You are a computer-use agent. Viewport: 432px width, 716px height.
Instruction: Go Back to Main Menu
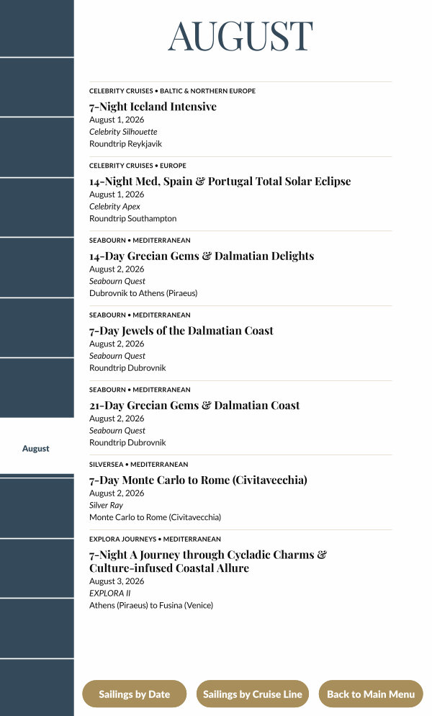(371, 694)
